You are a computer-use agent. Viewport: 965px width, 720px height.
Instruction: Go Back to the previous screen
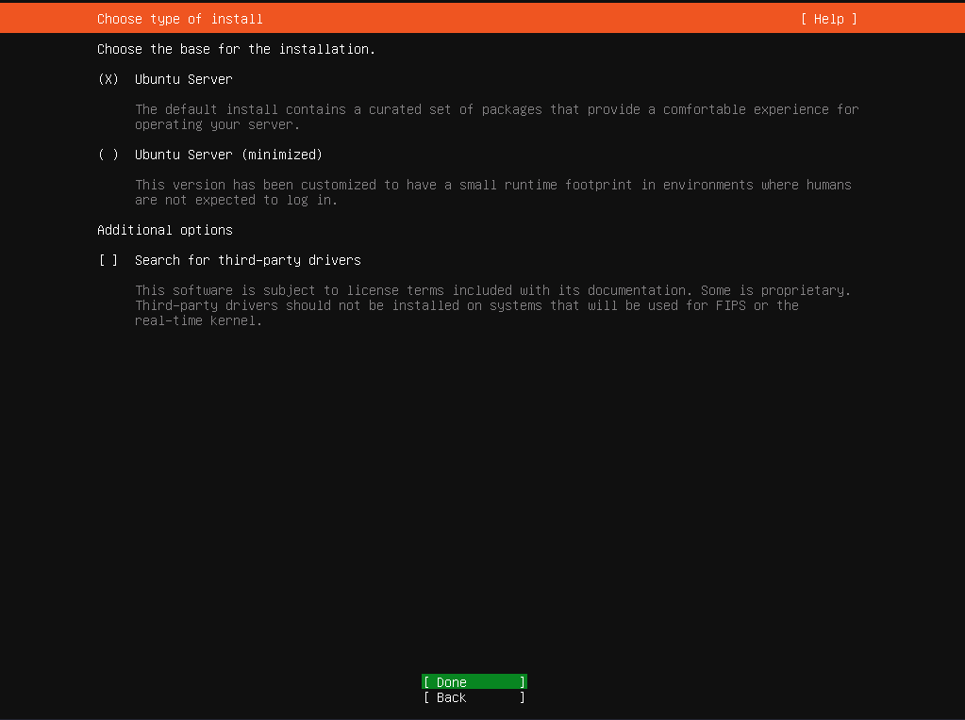click(474, 697)
